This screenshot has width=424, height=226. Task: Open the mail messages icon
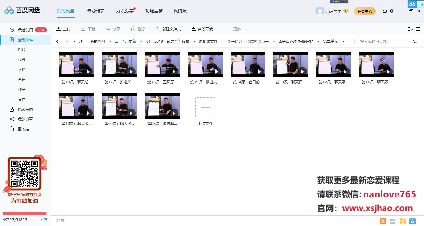(x=385, y=11)
